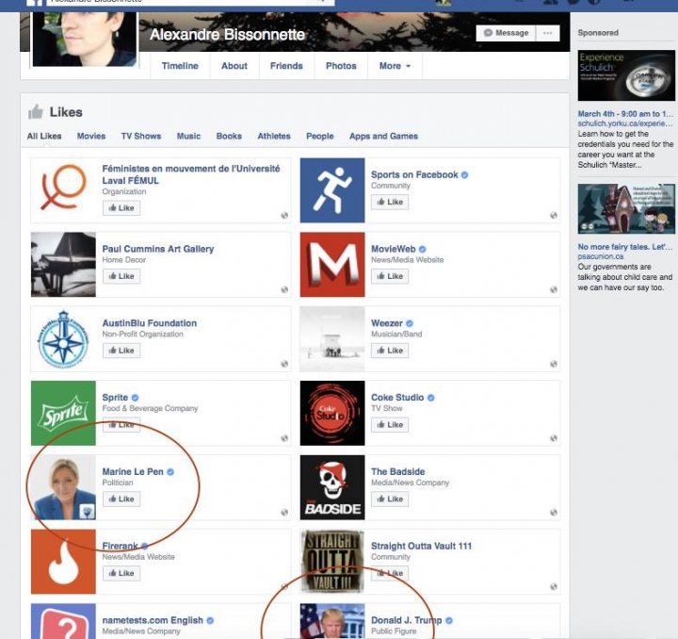Open the green Sprite logo
Viewport: 678px width, 639px height.
tap(63, 413)
